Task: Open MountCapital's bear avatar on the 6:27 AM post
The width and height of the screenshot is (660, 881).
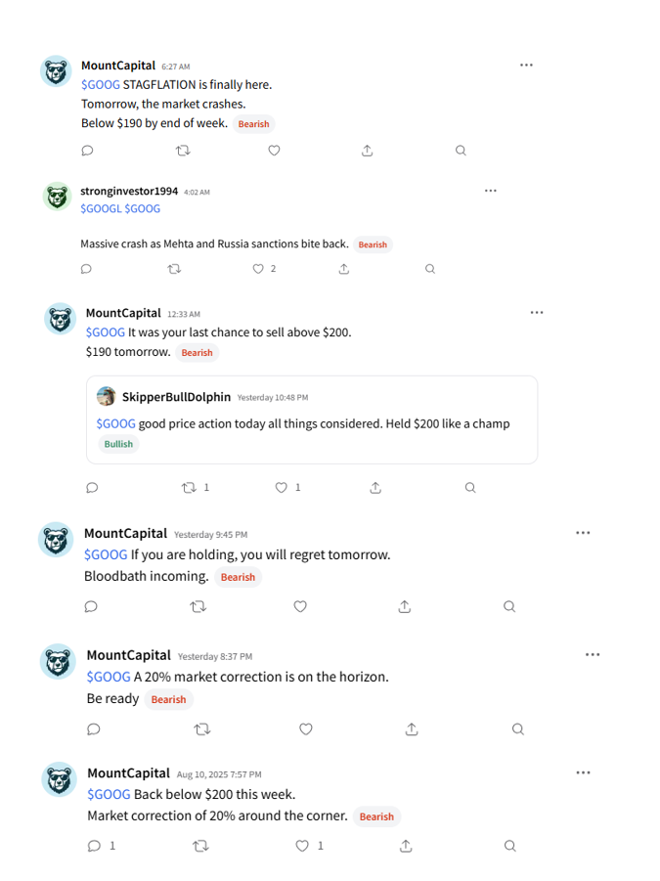Action: [56, 71]
